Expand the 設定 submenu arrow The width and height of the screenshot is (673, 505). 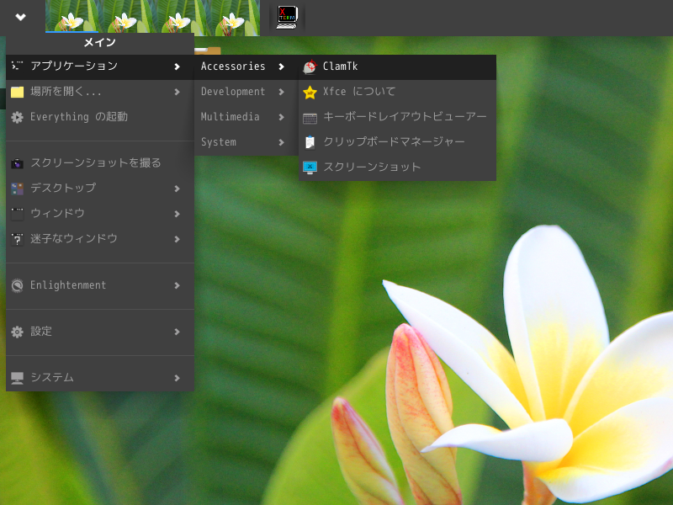(177, 332)
